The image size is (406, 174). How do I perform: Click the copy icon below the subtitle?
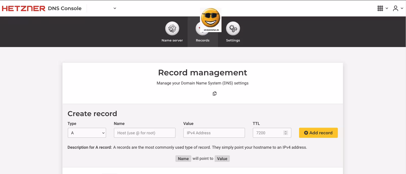215,94
